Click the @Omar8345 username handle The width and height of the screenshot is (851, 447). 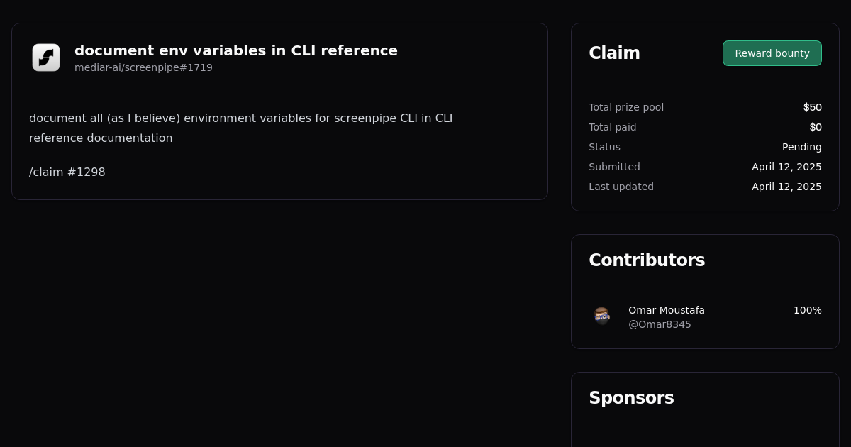pos(660,324)
